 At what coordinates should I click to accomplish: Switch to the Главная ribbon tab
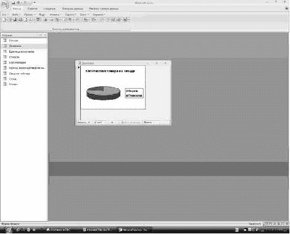[17, 9]
